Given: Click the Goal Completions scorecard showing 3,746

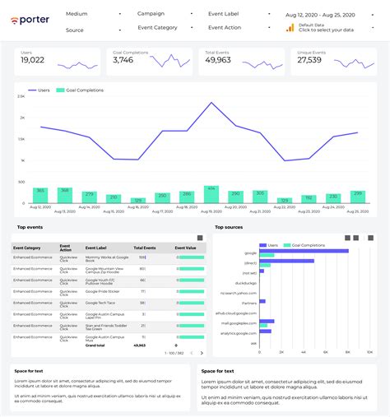Looking at the screenshot, I should (150, 62).
